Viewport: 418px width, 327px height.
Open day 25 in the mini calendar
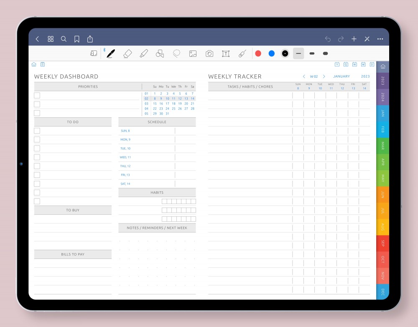tap(173, 109)
